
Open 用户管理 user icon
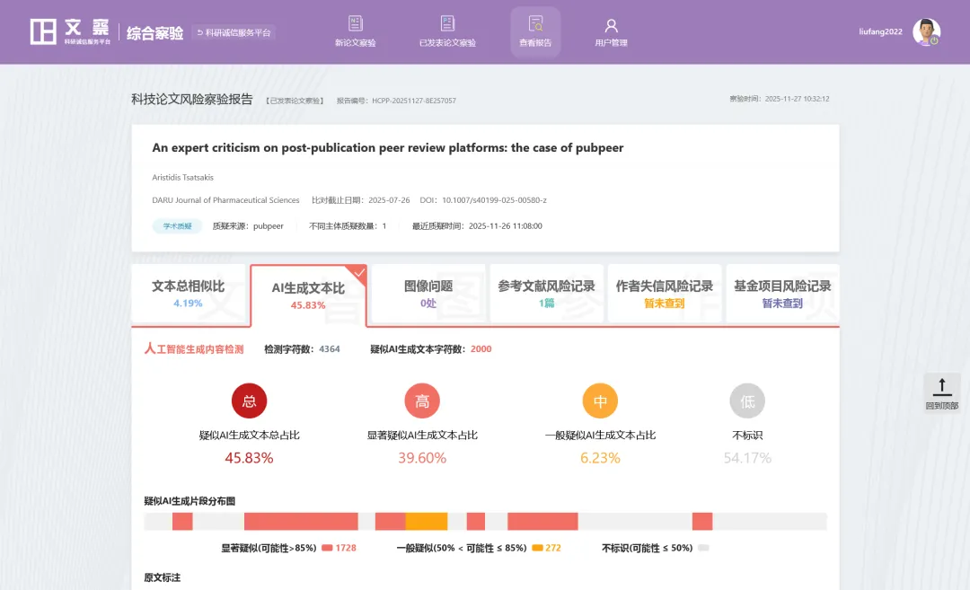611,25
